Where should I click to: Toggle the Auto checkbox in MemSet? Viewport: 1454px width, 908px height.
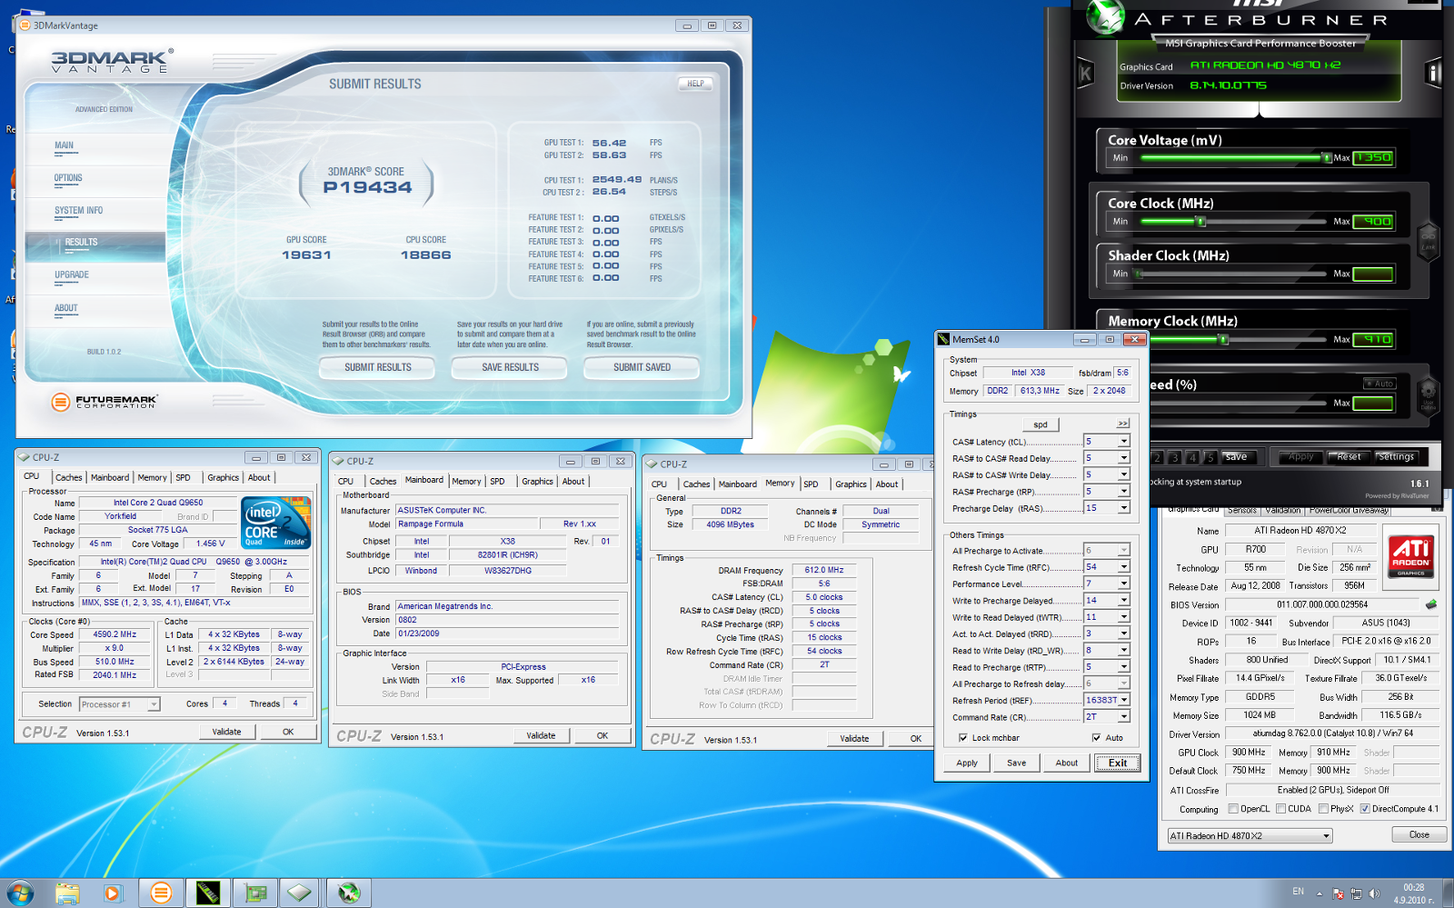tap(1096, 738)
